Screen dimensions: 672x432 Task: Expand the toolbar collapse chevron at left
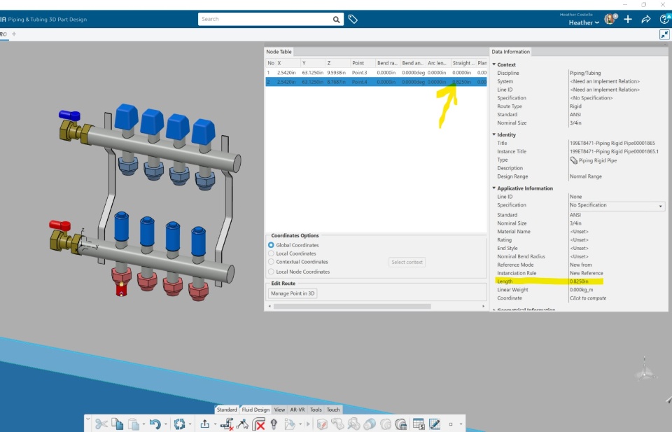pos(88,419)
